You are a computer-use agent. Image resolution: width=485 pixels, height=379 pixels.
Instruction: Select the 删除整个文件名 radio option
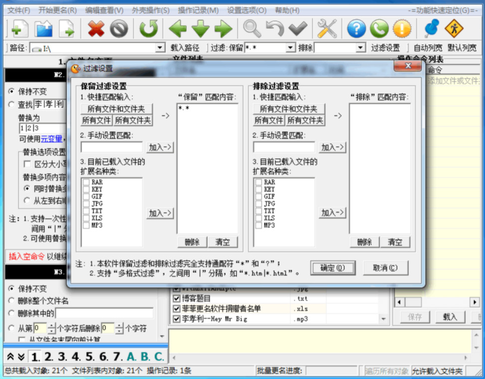[x=12, y=301]
